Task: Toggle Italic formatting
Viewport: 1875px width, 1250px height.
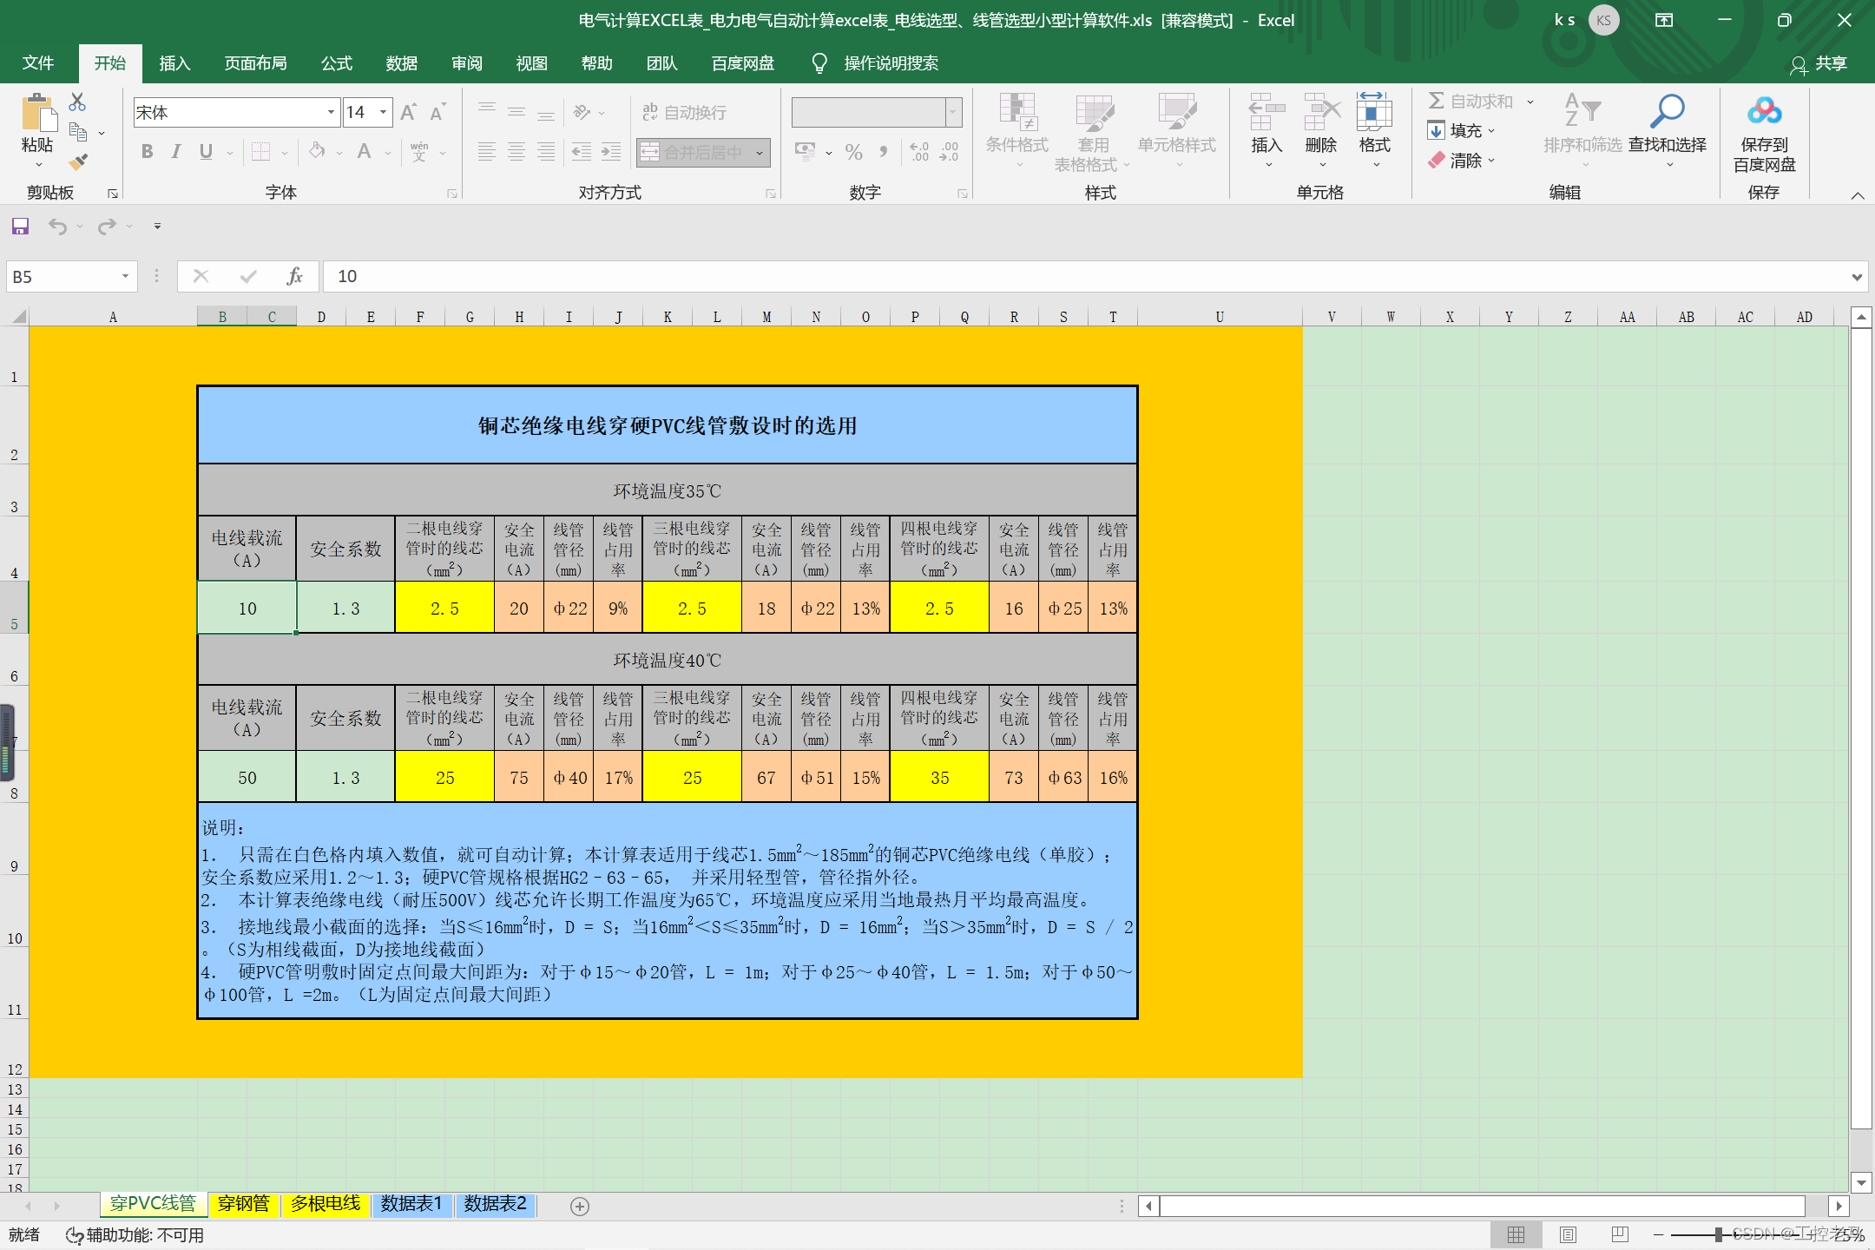Action: point(176,152)
